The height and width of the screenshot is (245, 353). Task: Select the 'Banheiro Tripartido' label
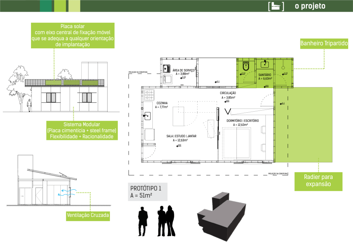click(324, 44)
